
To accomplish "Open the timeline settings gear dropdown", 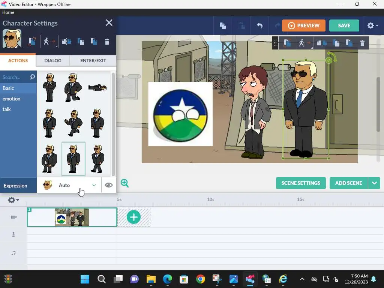I will (13, 200).
